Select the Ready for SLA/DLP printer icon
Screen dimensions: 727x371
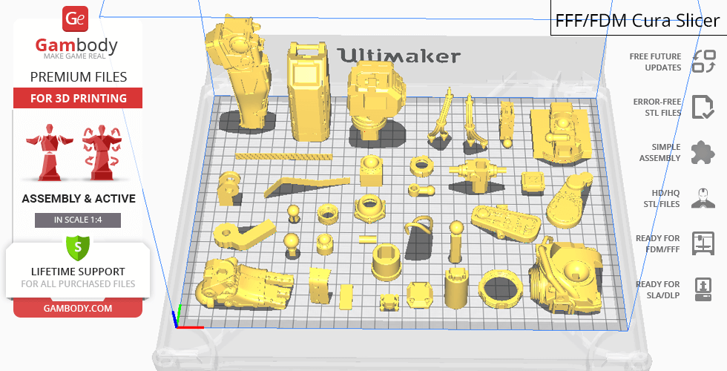[703, 289]
